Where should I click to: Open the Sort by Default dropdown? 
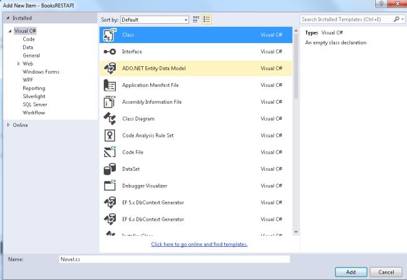[x=155, y=19]
